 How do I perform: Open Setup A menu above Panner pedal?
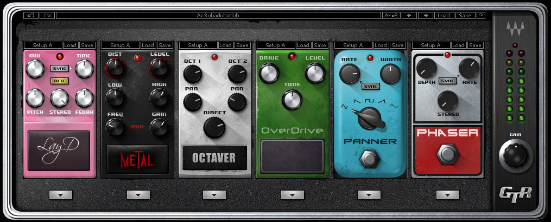(x=353, y=45)
